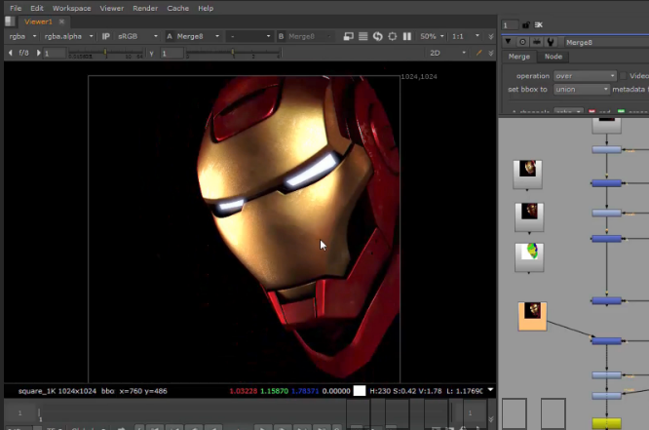This screenshot has width=649, height=430.
Task: Click the orange paint stroke icon
Action: pos(478,53)
